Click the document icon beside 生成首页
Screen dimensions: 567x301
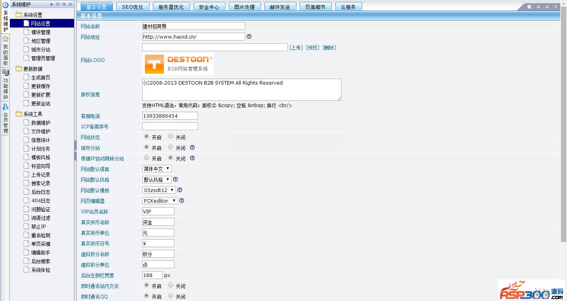pos(26,77)
